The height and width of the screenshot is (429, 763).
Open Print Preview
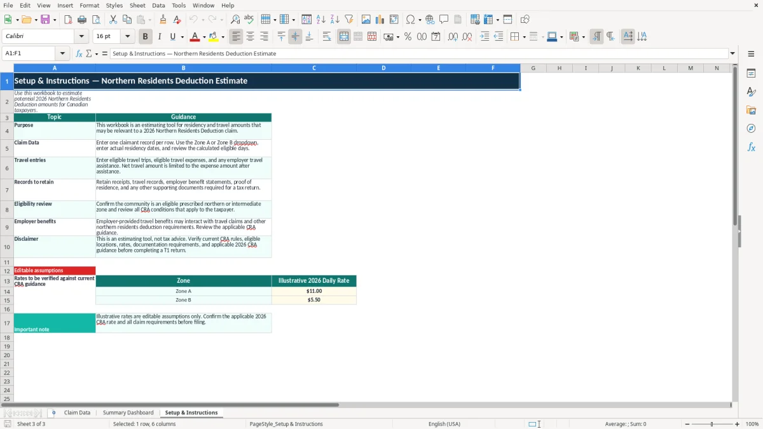pyautogui.click(x=96, y=20)
